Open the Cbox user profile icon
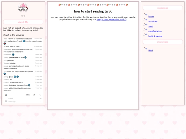Viewport: 186px width, 139px height. 6,95
